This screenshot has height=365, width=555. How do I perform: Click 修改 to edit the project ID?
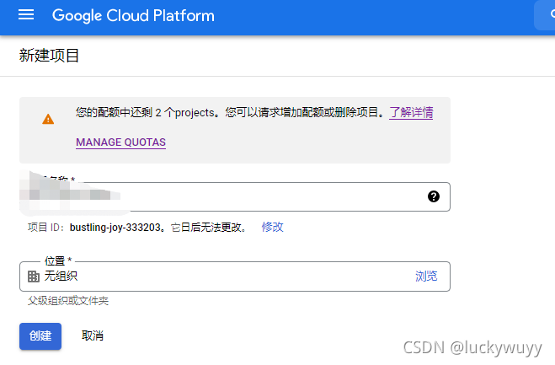coord(273,227)
